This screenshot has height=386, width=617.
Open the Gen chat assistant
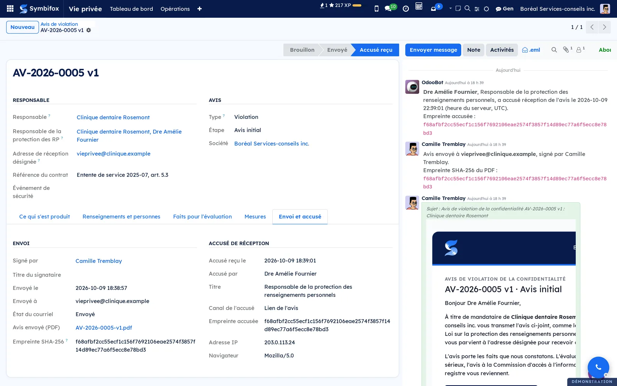[504, 8]
